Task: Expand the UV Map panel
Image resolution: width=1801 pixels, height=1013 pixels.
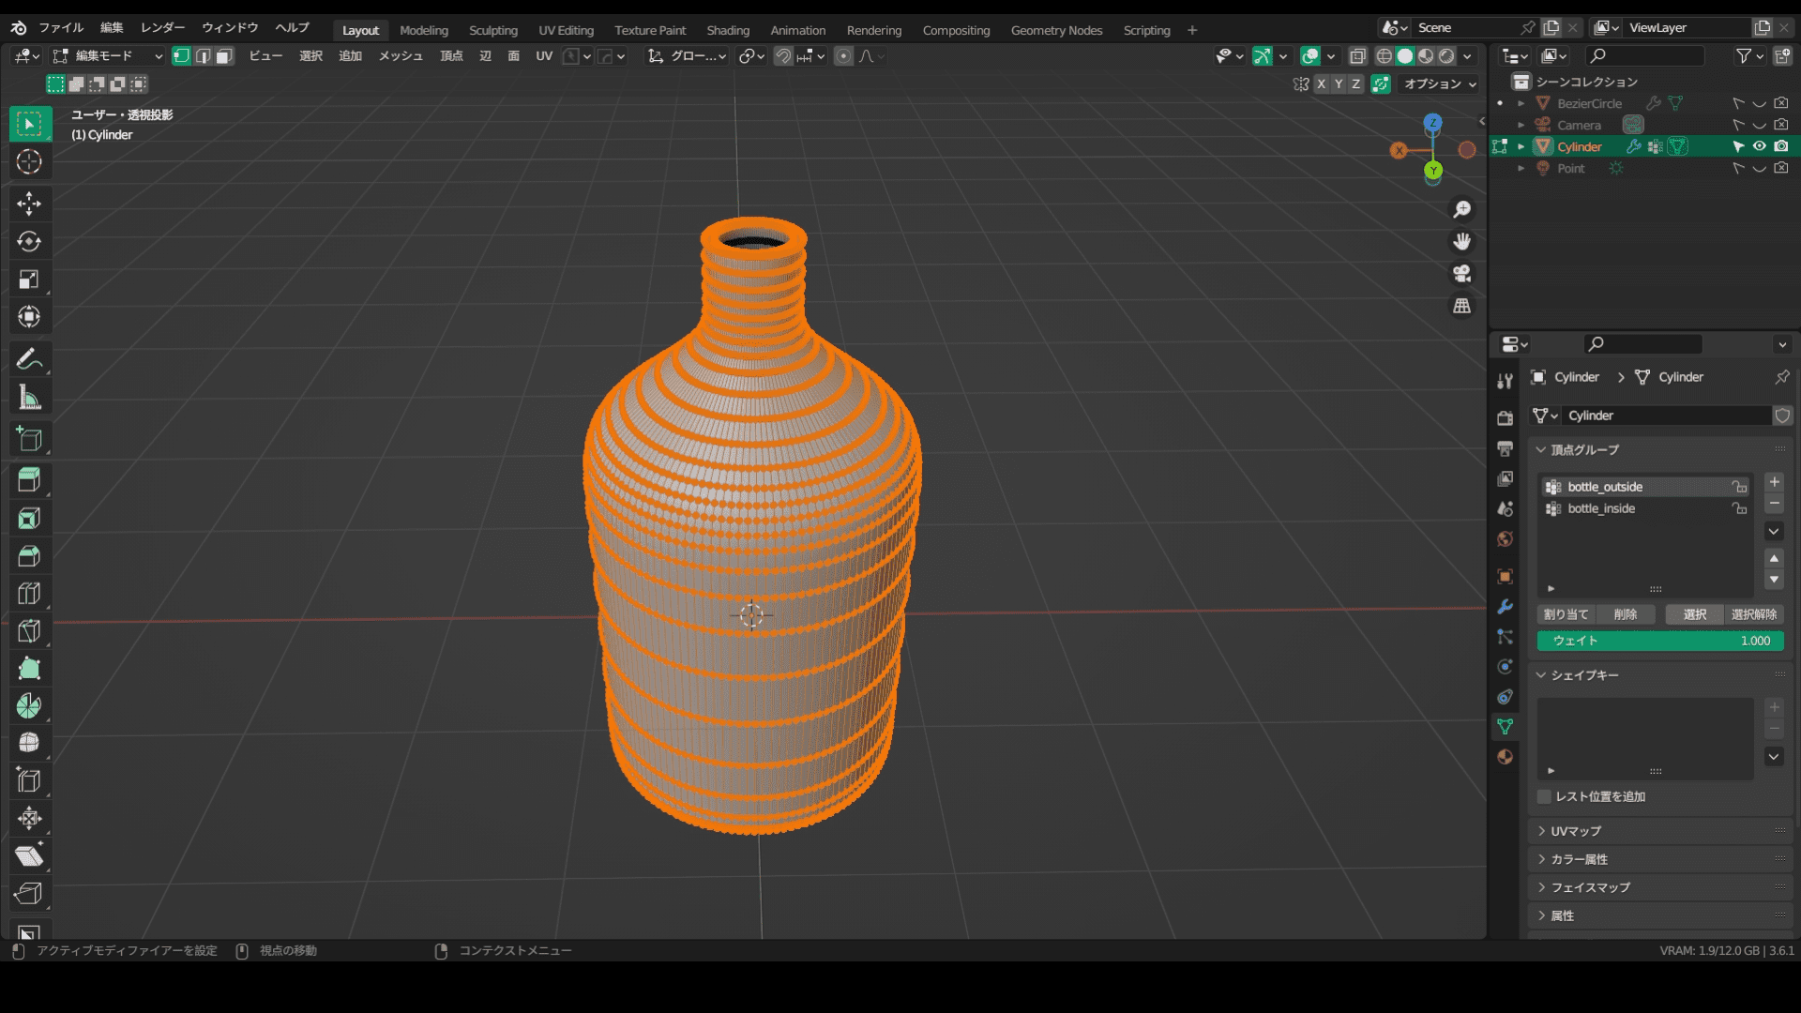Action: point(1576,831)
